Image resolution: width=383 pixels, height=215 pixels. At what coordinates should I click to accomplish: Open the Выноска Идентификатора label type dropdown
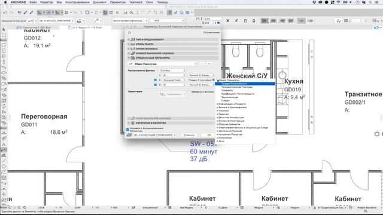(x=130, y=21)
